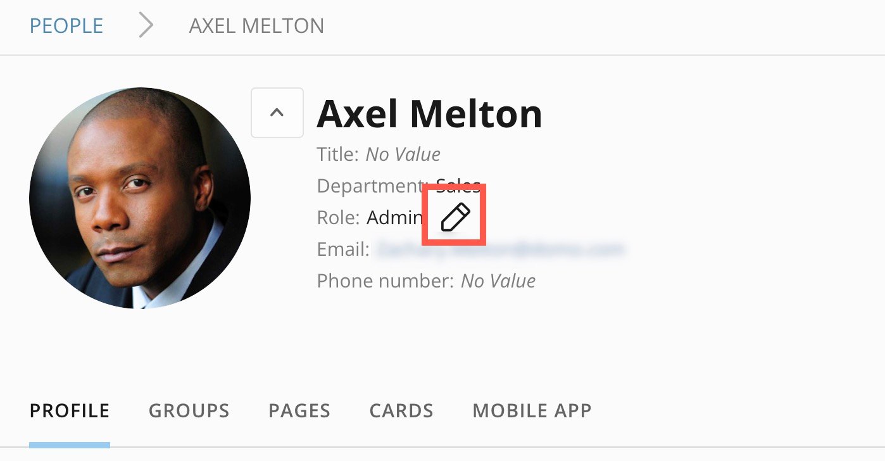Click the breadcrumb arrow separator icon
Screen dimensions: 885x461
click(x=146, y=25)
